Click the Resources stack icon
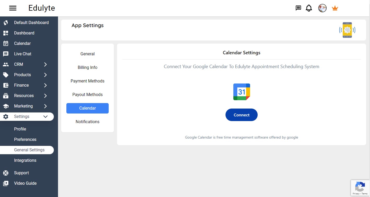This screenshot has height=197, width=370. pyautogui.click(x=6, y=96)
